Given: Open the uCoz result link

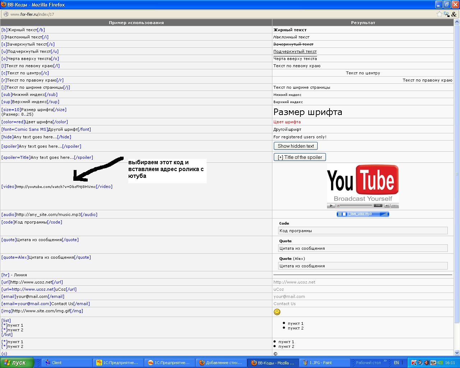Looking at the screenshot, I should tap(279, 289).
